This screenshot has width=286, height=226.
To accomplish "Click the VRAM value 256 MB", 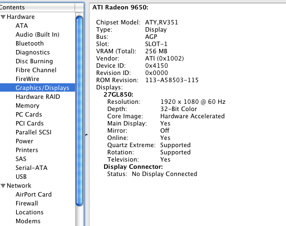I will pyautogui.click(x=156, y=51).
